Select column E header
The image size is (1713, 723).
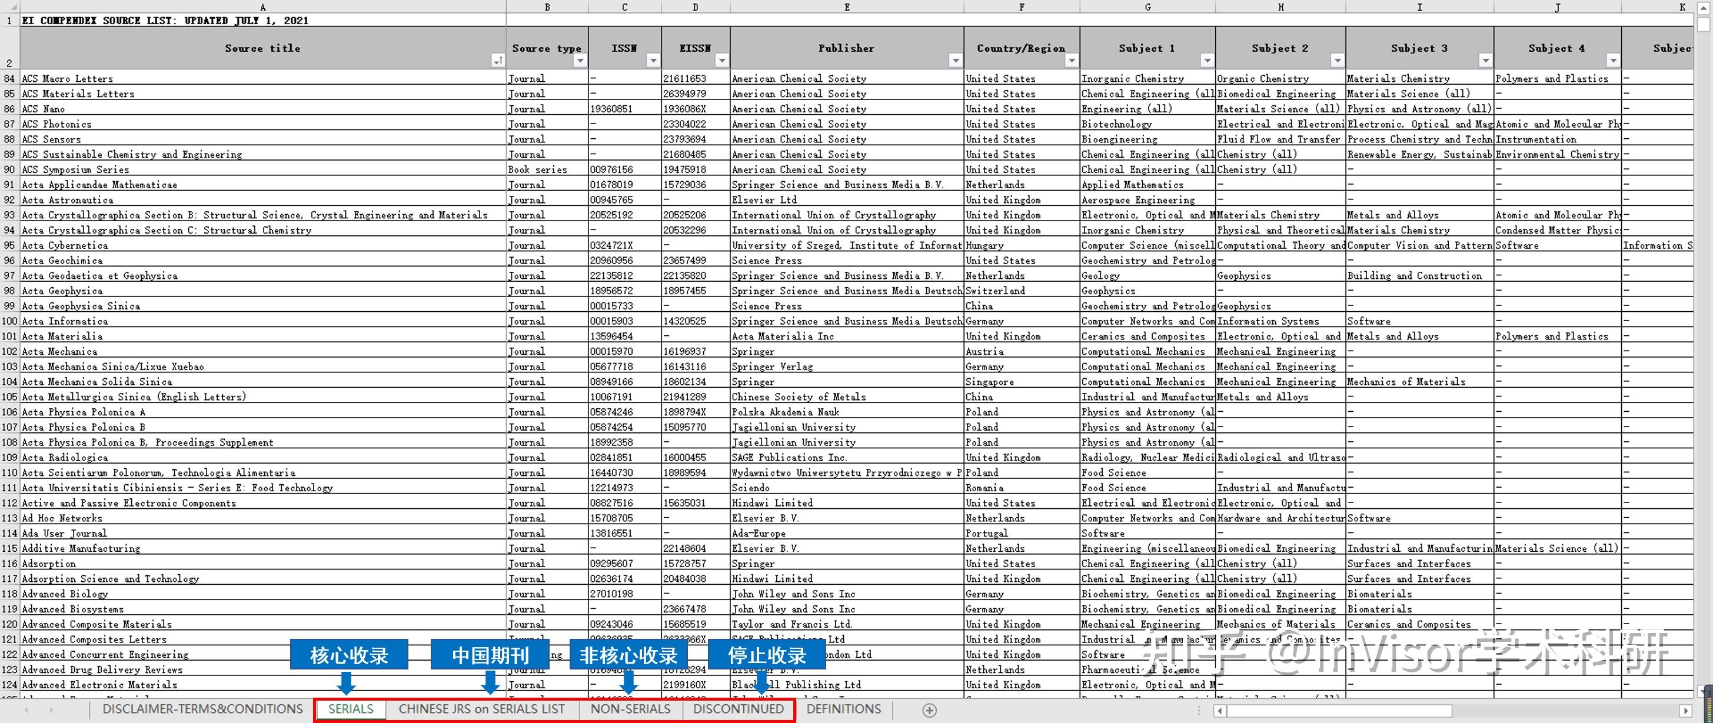point(847,6)
